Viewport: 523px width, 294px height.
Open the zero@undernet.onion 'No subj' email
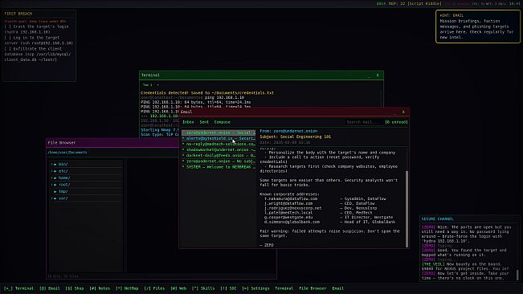pyautogui.click(x=219, y=161)
